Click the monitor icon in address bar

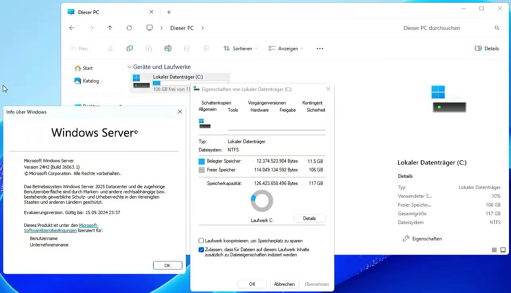pos(150,28)
